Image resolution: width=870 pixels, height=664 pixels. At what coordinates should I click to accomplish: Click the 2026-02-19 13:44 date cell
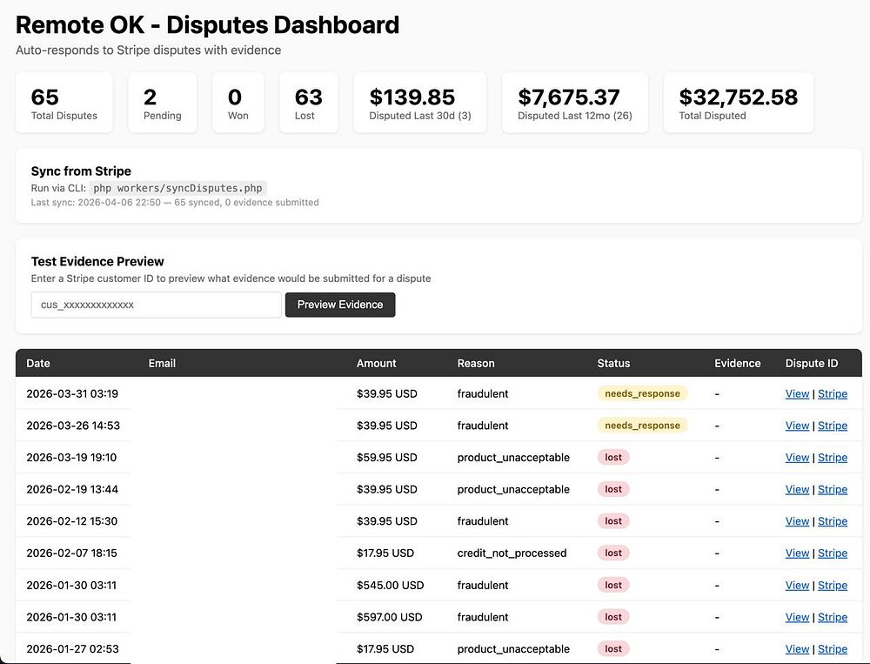72,489
